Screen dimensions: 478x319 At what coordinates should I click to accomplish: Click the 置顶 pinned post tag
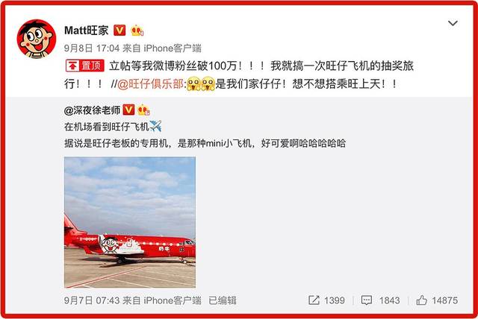click(85, 66)
